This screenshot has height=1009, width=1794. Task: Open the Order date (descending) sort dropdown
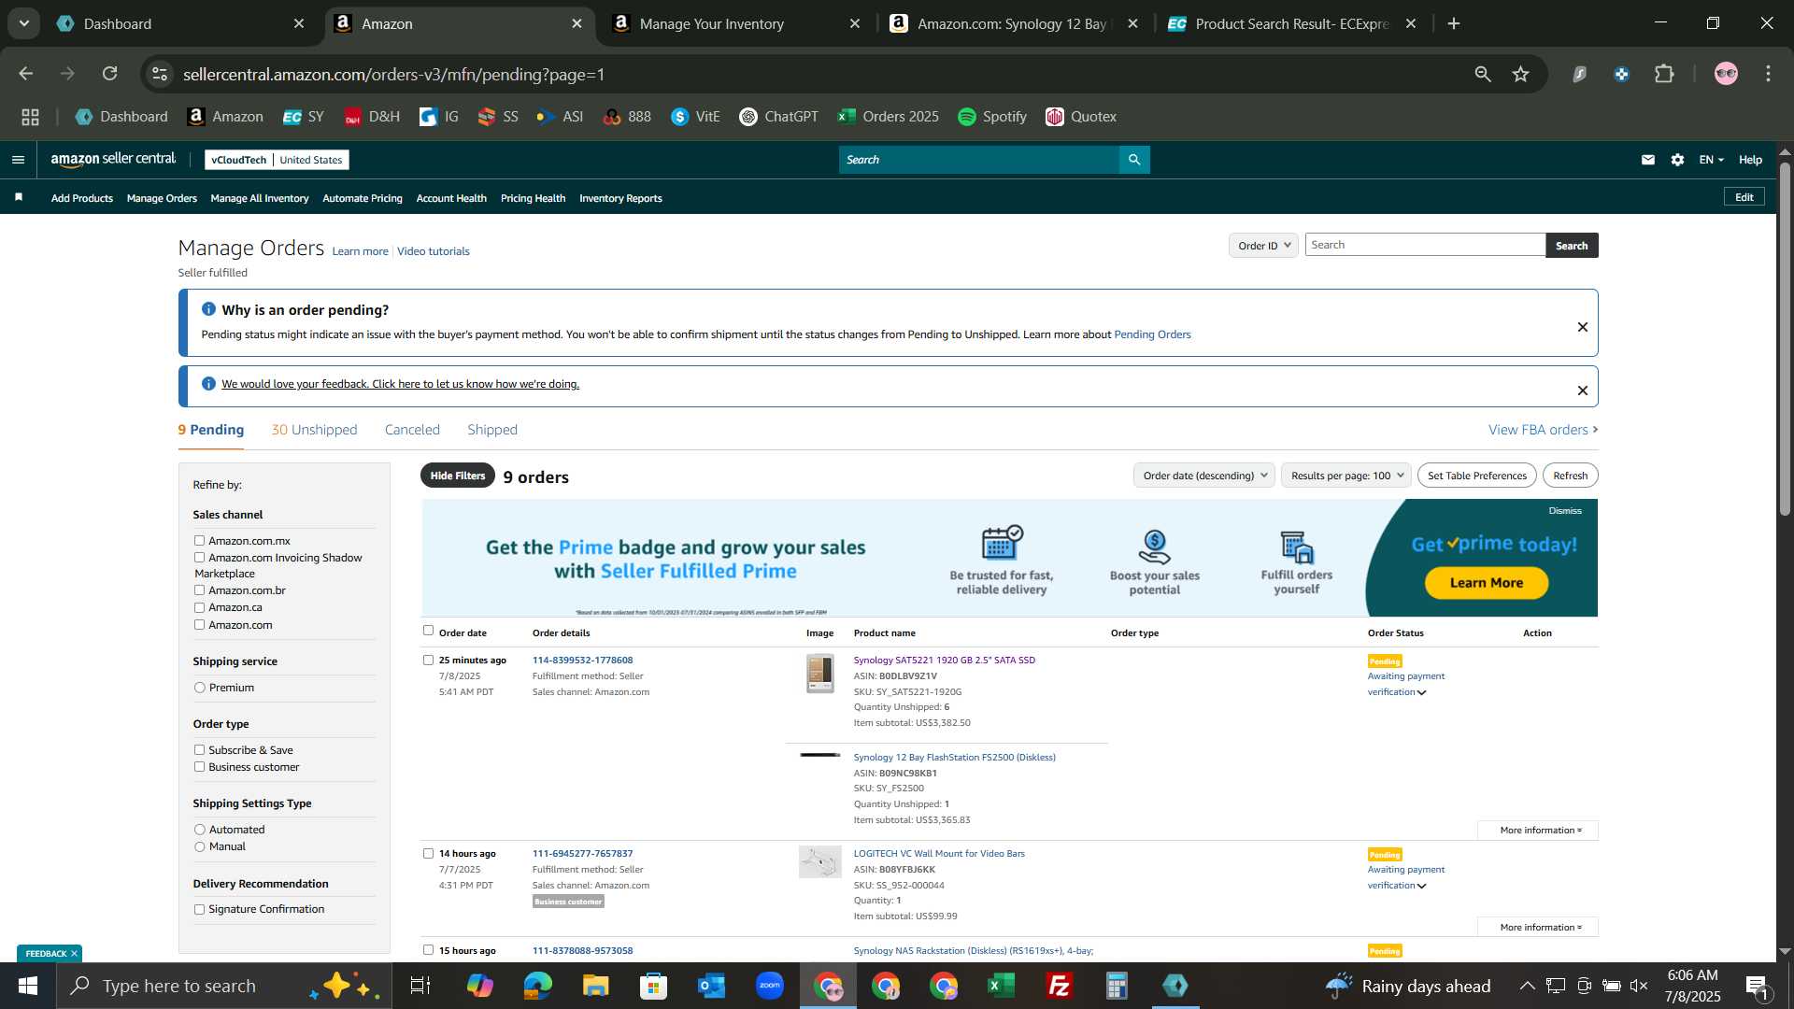point(1204,476)
